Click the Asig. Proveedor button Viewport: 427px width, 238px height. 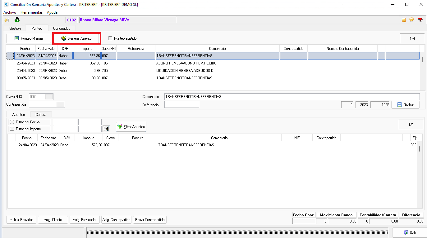(85, 220)
